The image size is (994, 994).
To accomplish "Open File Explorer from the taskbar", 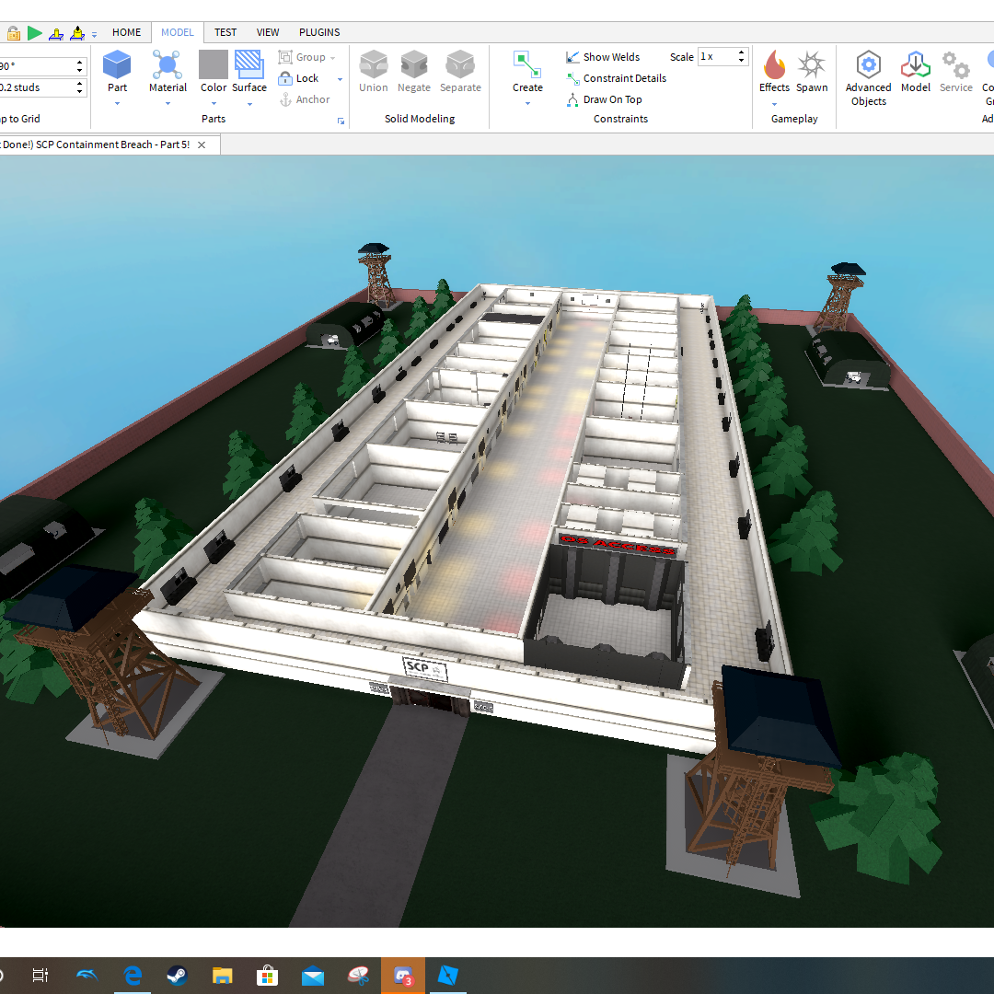I will pos(222,975).
